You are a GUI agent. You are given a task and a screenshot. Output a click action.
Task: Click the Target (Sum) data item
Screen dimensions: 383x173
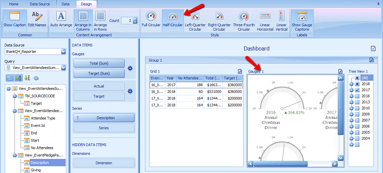(x=99, y=73)
